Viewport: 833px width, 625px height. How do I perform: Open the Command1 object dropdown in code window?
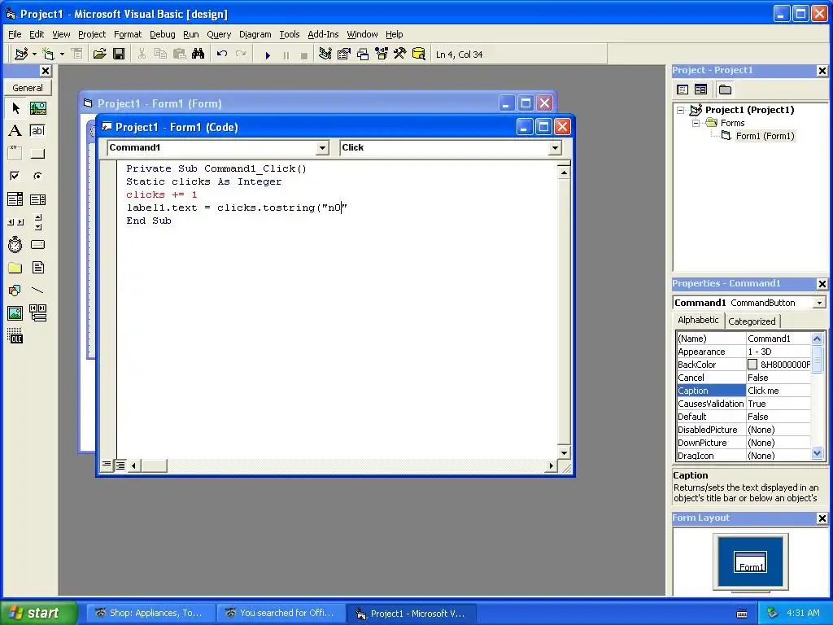[322, 148]
